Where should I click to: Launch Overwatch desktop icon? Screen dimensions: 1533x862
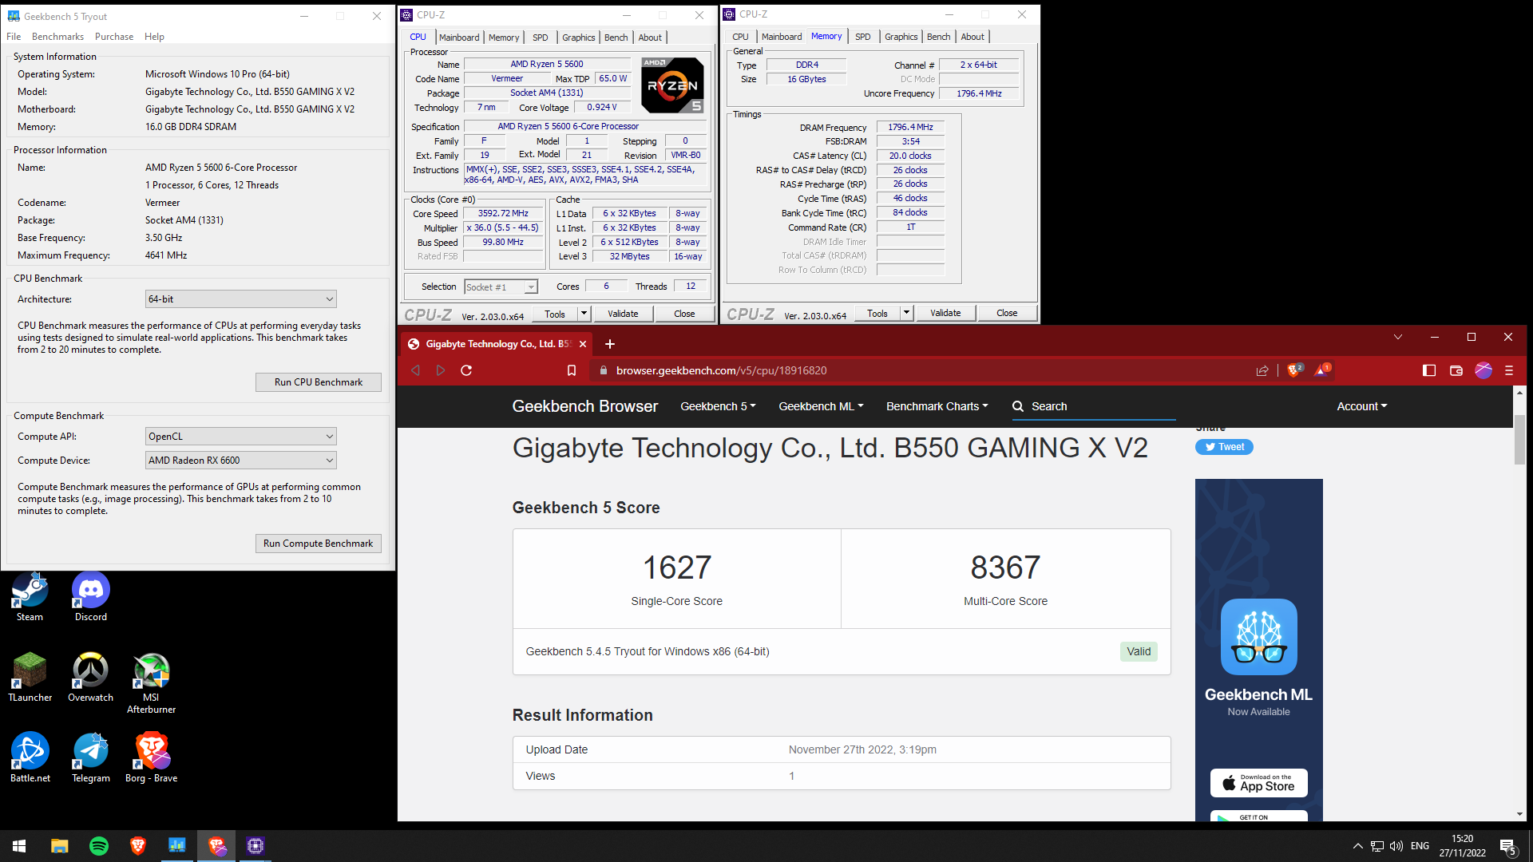point(91,678)
